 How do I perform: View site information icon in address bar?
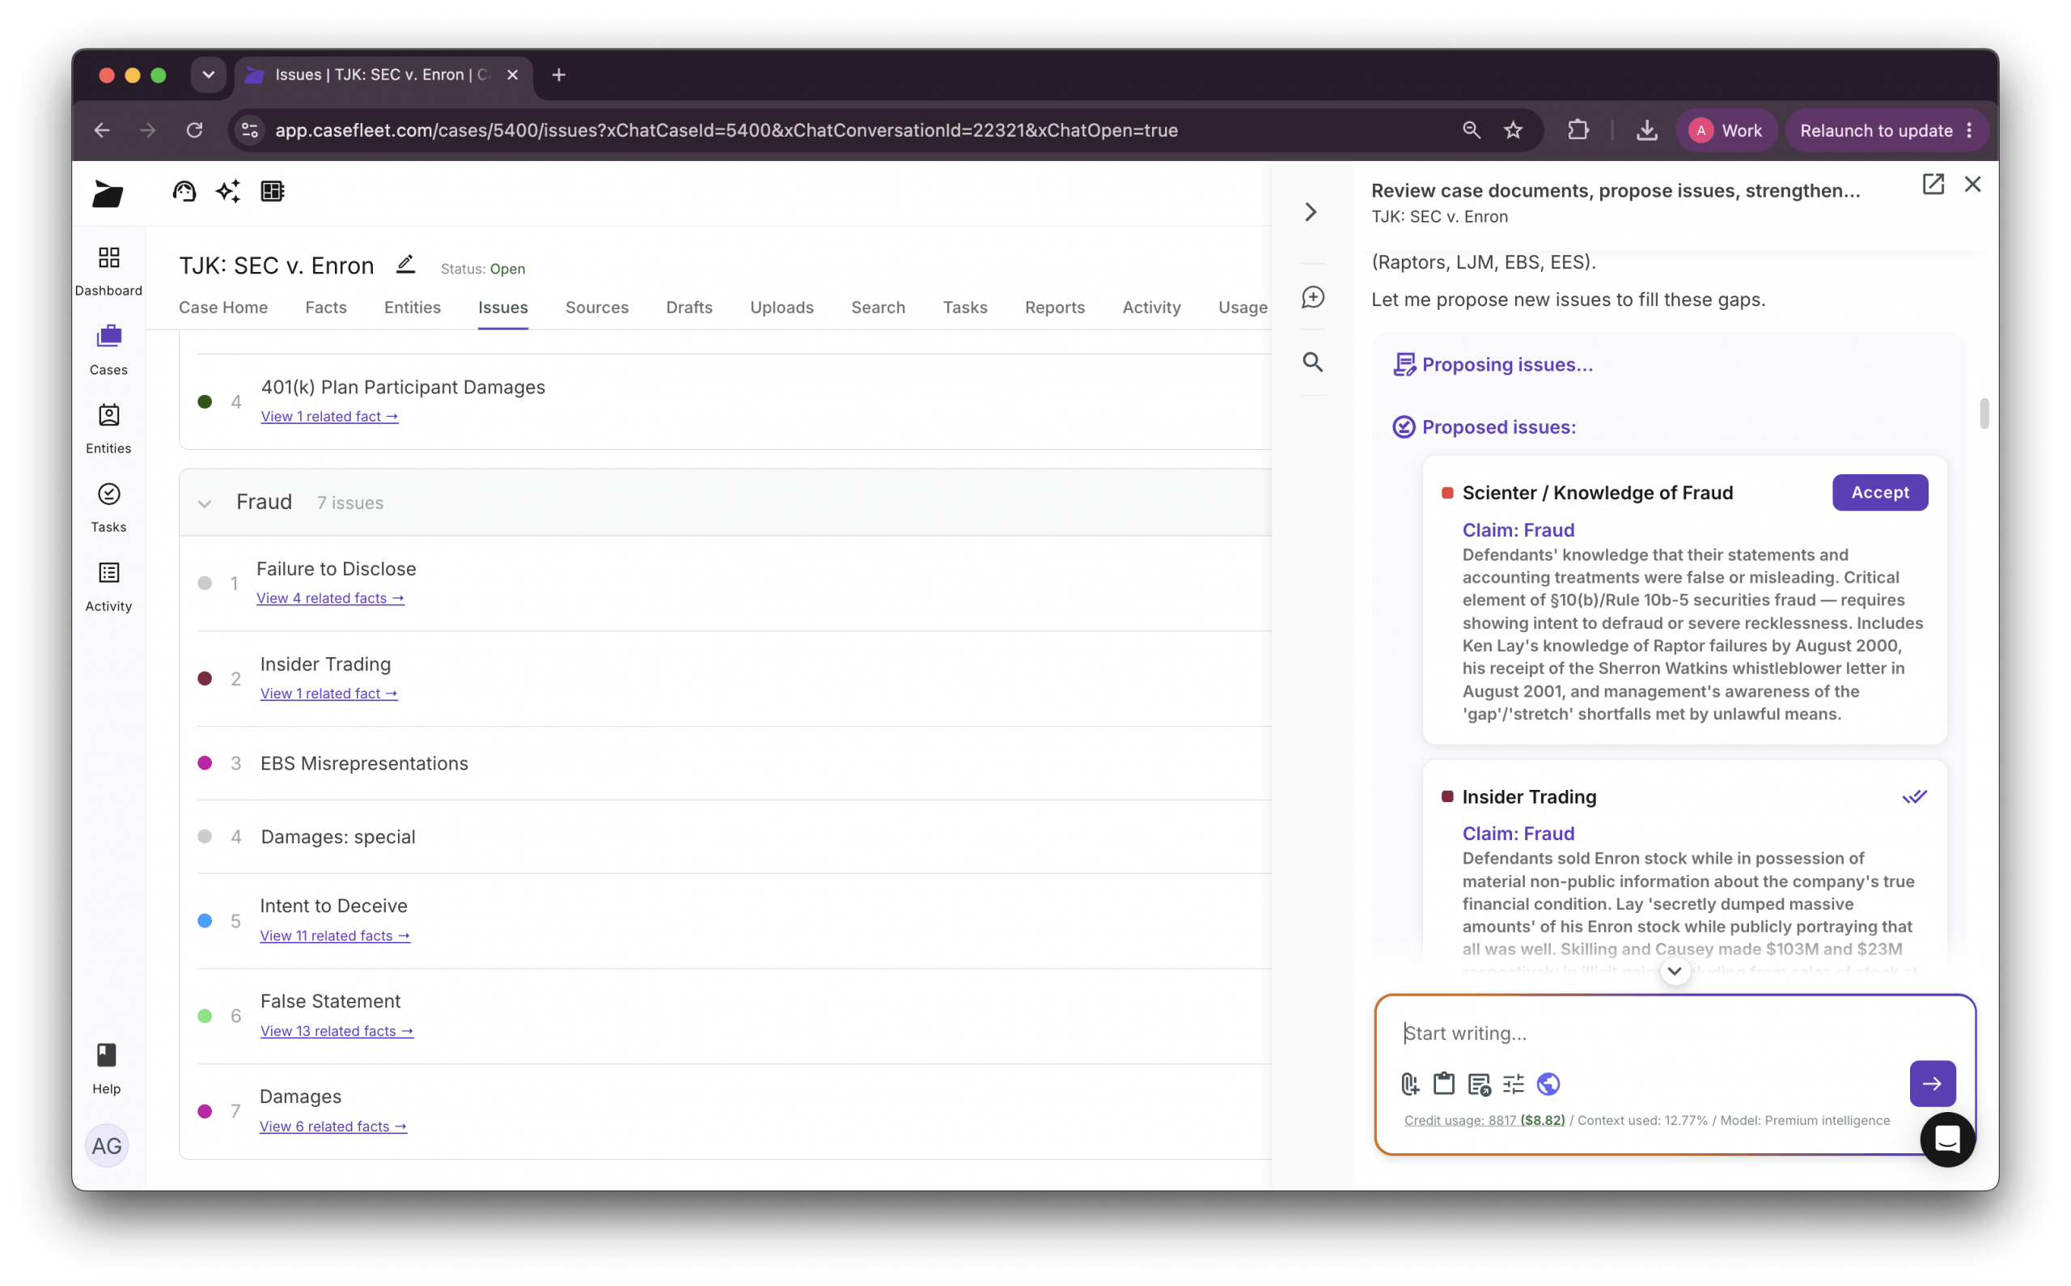coord(250,130)
